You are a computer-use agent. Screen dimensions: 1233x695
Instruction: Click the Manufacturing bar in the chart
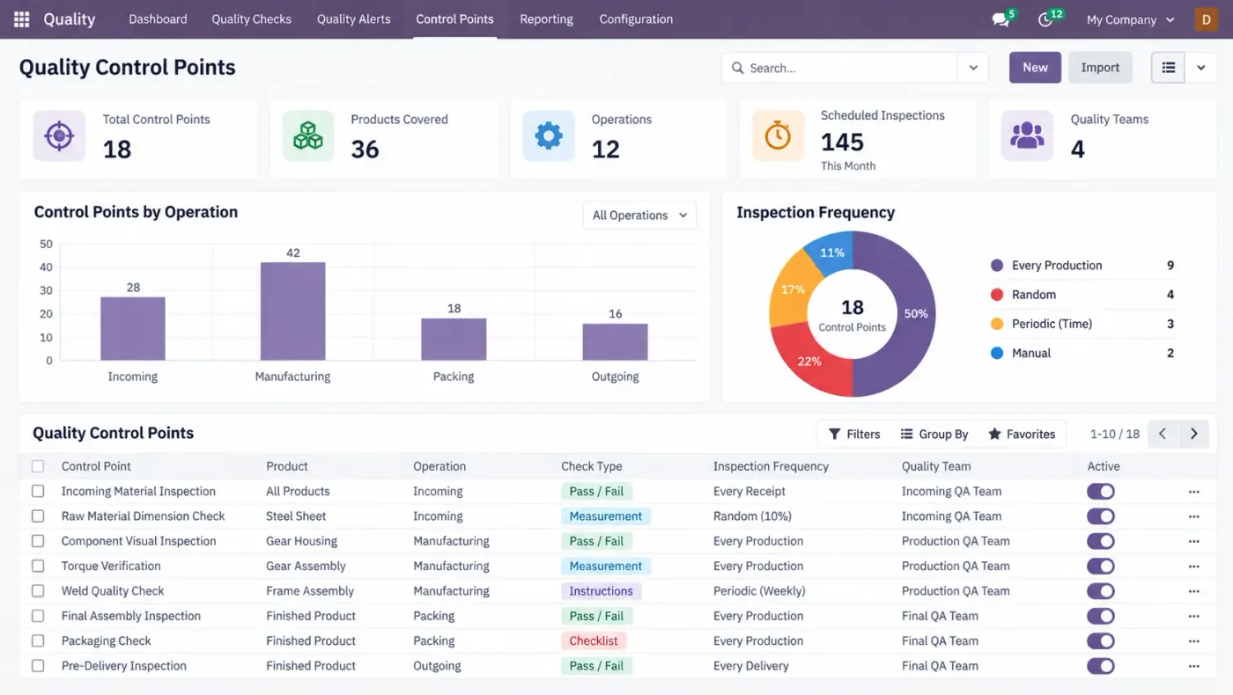[293, 311]
